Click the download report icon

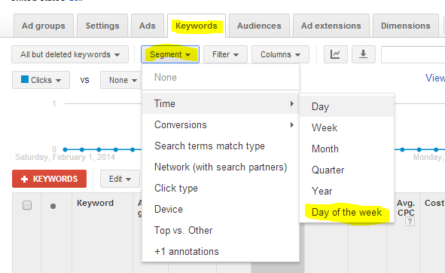coord(363,54)
